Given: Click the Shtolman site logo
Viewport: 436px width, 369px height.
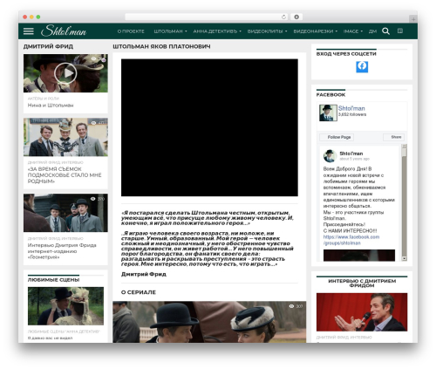Looking at the screenshot, I should pyautogui.click(x=64, y=31).
